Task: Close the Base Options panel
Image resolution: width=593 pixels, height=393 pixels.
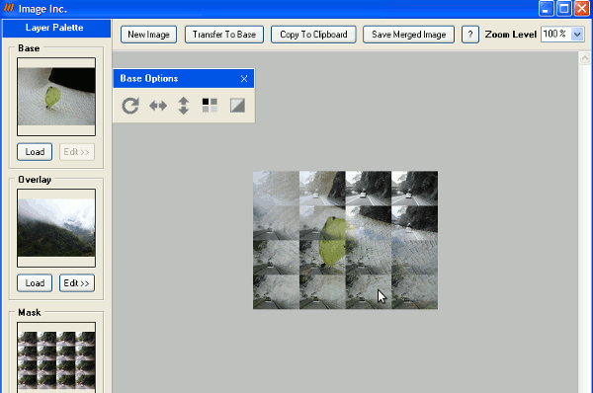Action: click(x=244, y=79)
